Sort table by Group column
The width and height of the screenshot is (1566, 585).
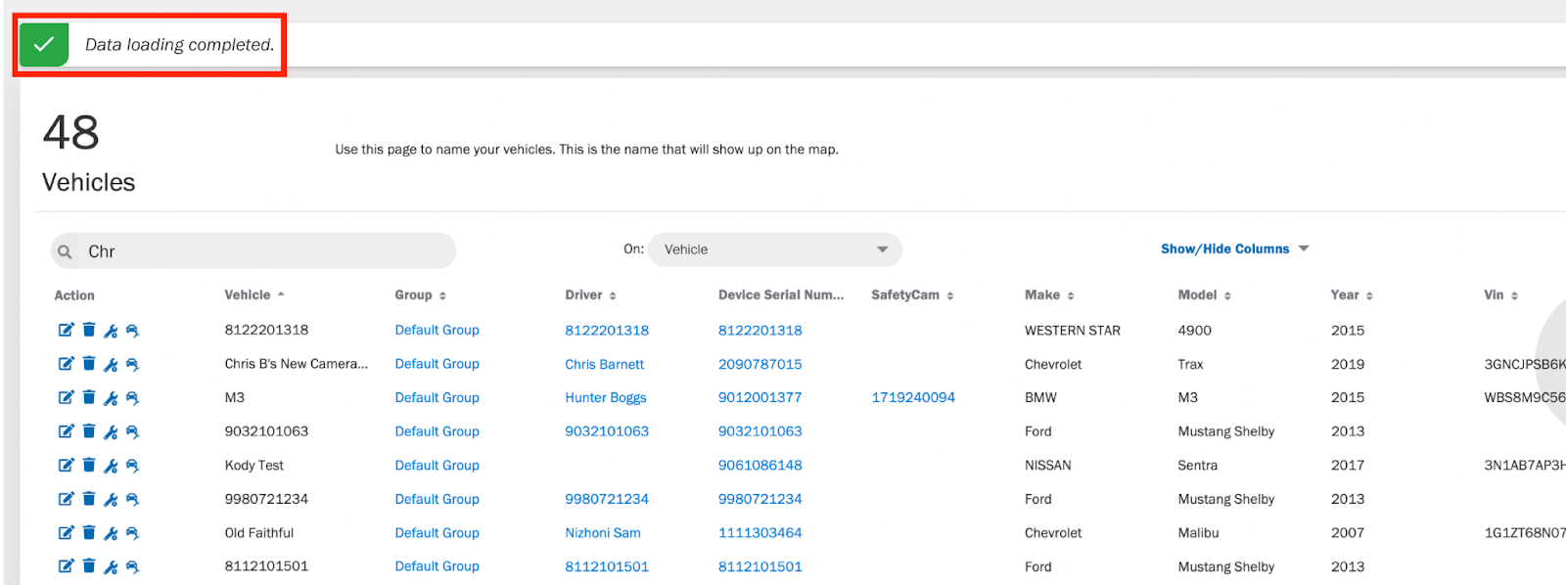(420, 294)
